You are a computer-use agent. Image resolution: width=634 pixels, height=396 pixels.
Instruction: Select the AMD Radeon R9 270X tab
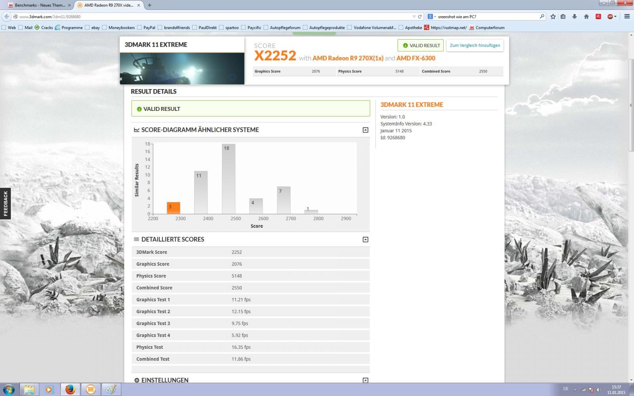click(x=108, y=5)
